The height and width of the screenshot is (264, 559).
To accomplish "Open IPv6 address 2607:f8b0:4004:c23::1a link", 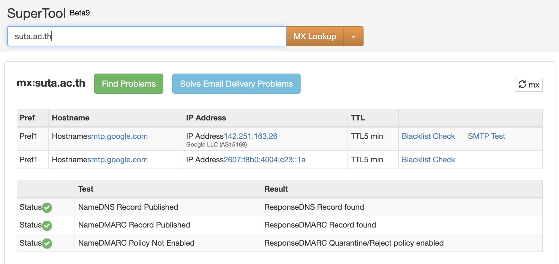I will (264, 160).
